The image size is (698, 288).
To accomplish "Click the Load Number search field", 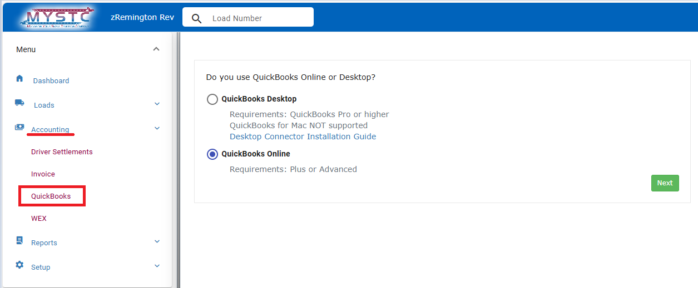I will click(x=259, y=18).
